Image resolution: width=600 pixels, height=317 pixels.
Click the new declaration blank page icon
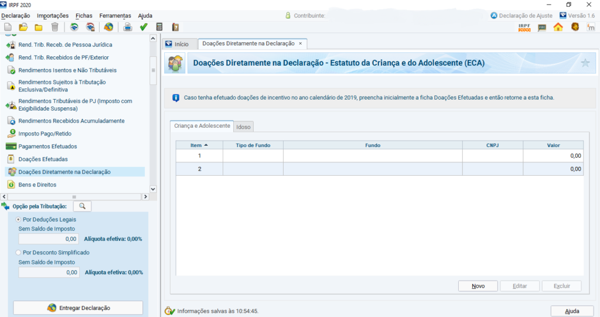[8, 27]
